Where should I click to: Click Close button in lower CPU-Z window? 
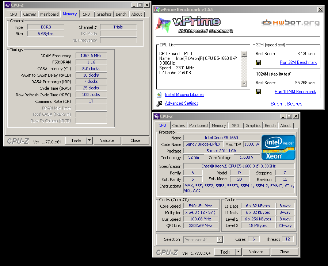tap(284, 252)
